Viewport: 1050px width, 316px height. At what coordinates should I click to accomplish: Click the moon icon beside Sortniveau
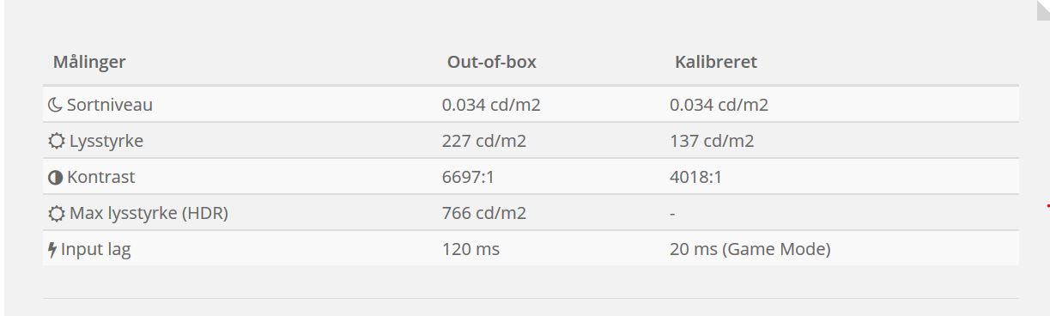pos(55,105)
